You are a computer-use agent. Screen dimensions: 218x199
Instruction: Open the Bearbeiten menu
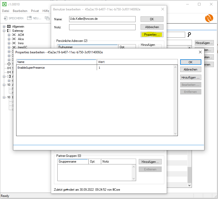[x=20, y=11]
